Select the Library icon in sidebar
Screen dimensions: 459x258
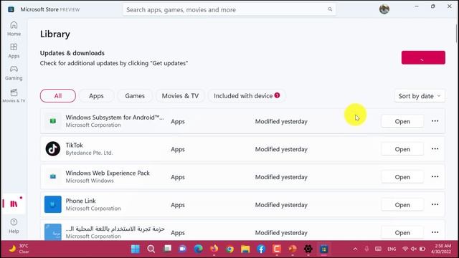tap(14, 204)
